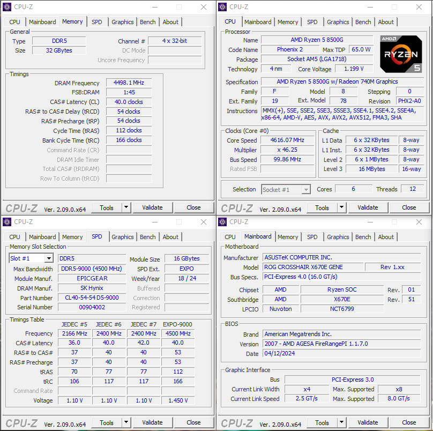Switch to CPU tab in SPD window

coord(14,237)
